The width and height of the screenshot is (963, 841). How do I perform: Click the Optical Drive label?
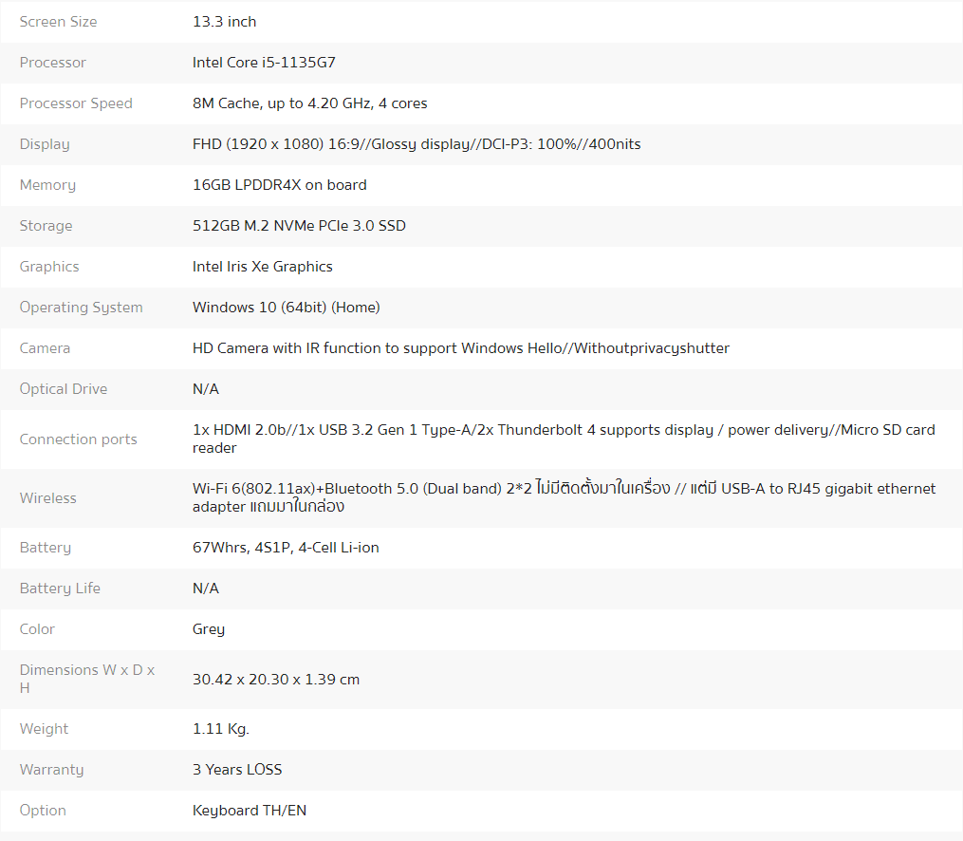point(64,389)
